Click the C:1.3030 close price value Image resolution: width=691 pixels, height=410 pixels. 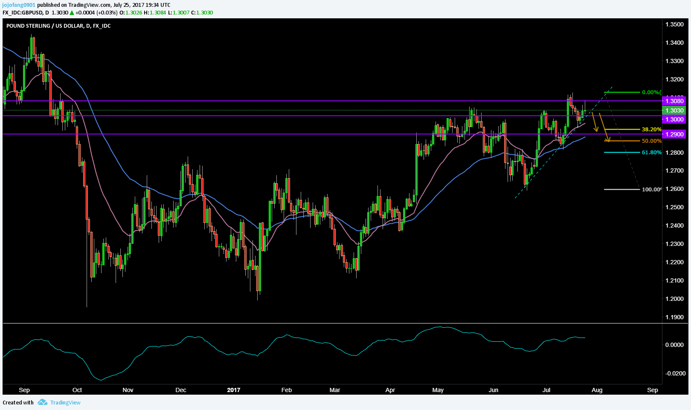[x=202, y=12]
